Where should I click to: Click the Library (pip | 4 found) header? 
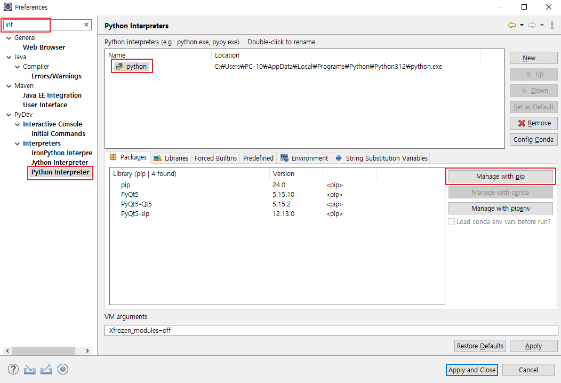pos(190,173)
